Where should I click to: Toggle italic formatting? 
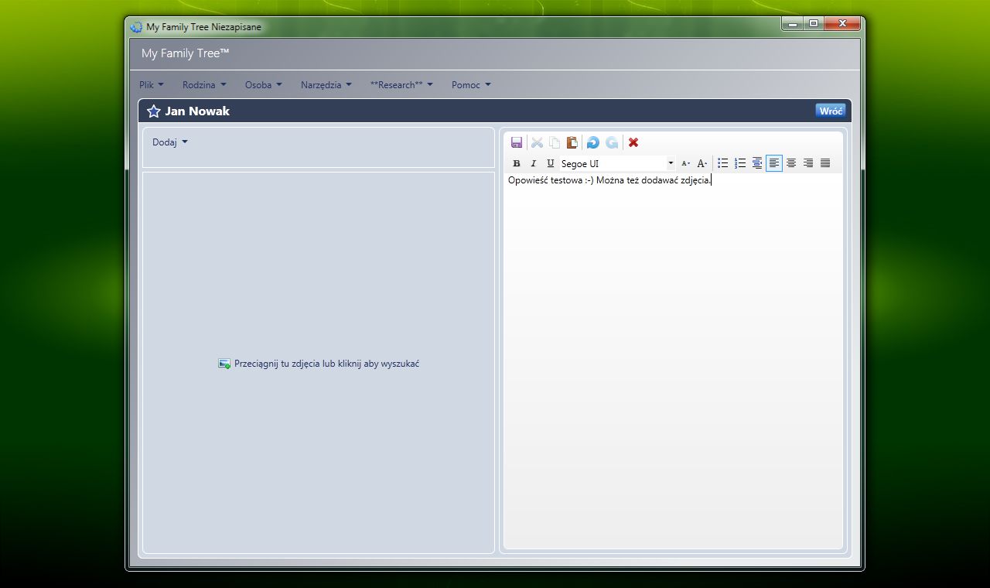534,163
